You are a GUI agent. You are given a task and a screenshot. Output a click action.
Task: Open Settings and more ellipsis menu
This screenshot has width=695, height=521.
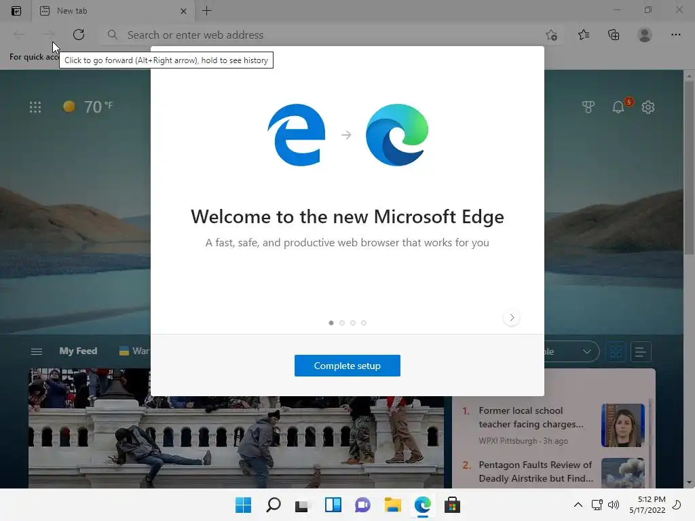675,35
